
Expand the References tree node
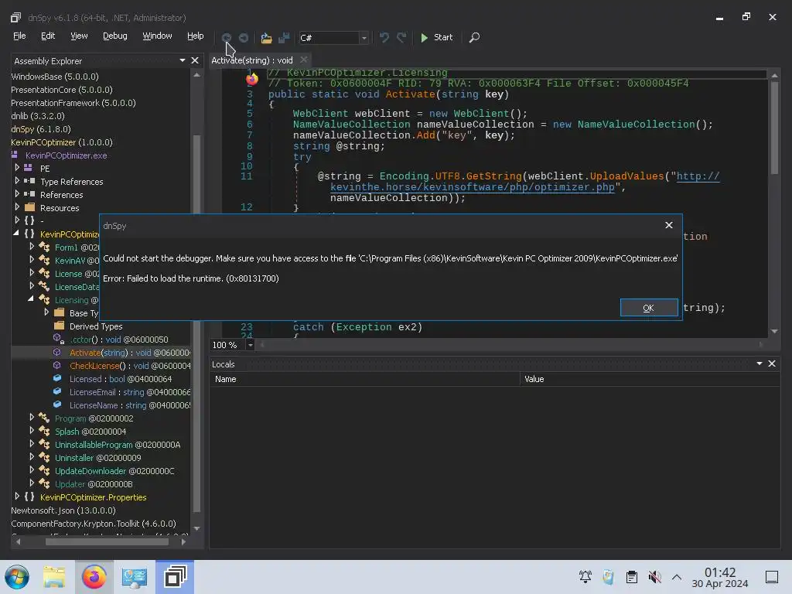tap(17, 193)
